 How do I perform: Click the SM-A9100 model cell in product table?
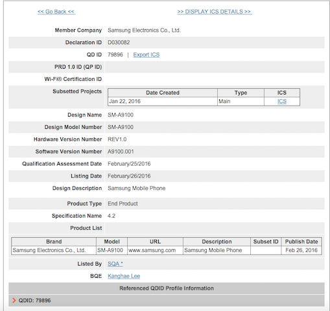click(x=112, y=250)
